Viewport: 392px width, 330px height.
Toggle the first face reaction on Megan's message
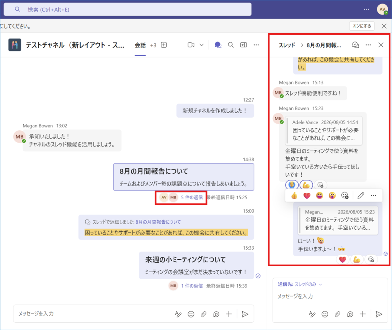(x=292, y=185)
